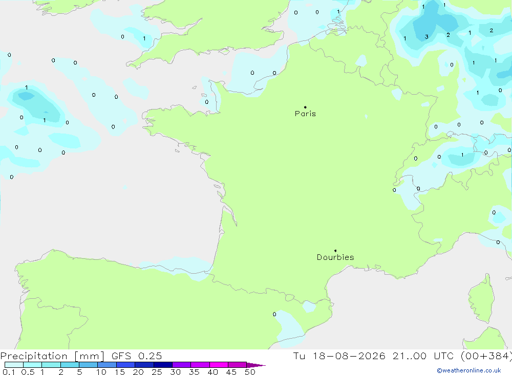
Task: Pick the 45–50 mm legend swatch
Action: [238, 365]
